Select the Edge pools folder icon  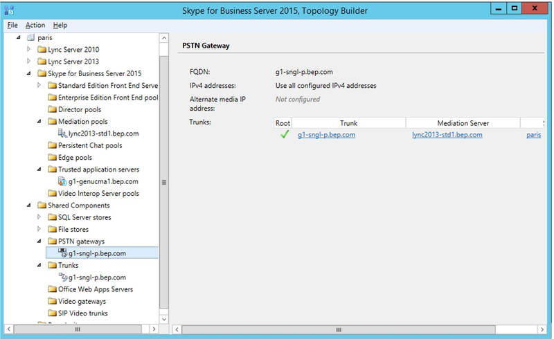click(53, 157)
